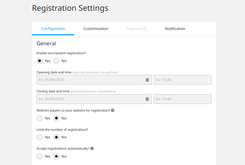The width and height of the screenshot is (245, 165).
Task: Open the opening date calendar picker icon
Action: (147, 80)
